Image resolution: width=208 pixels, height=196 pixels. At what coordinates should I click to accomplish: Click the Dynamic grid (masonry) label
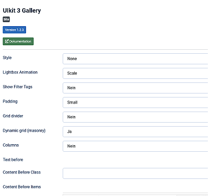coord(24,131)
